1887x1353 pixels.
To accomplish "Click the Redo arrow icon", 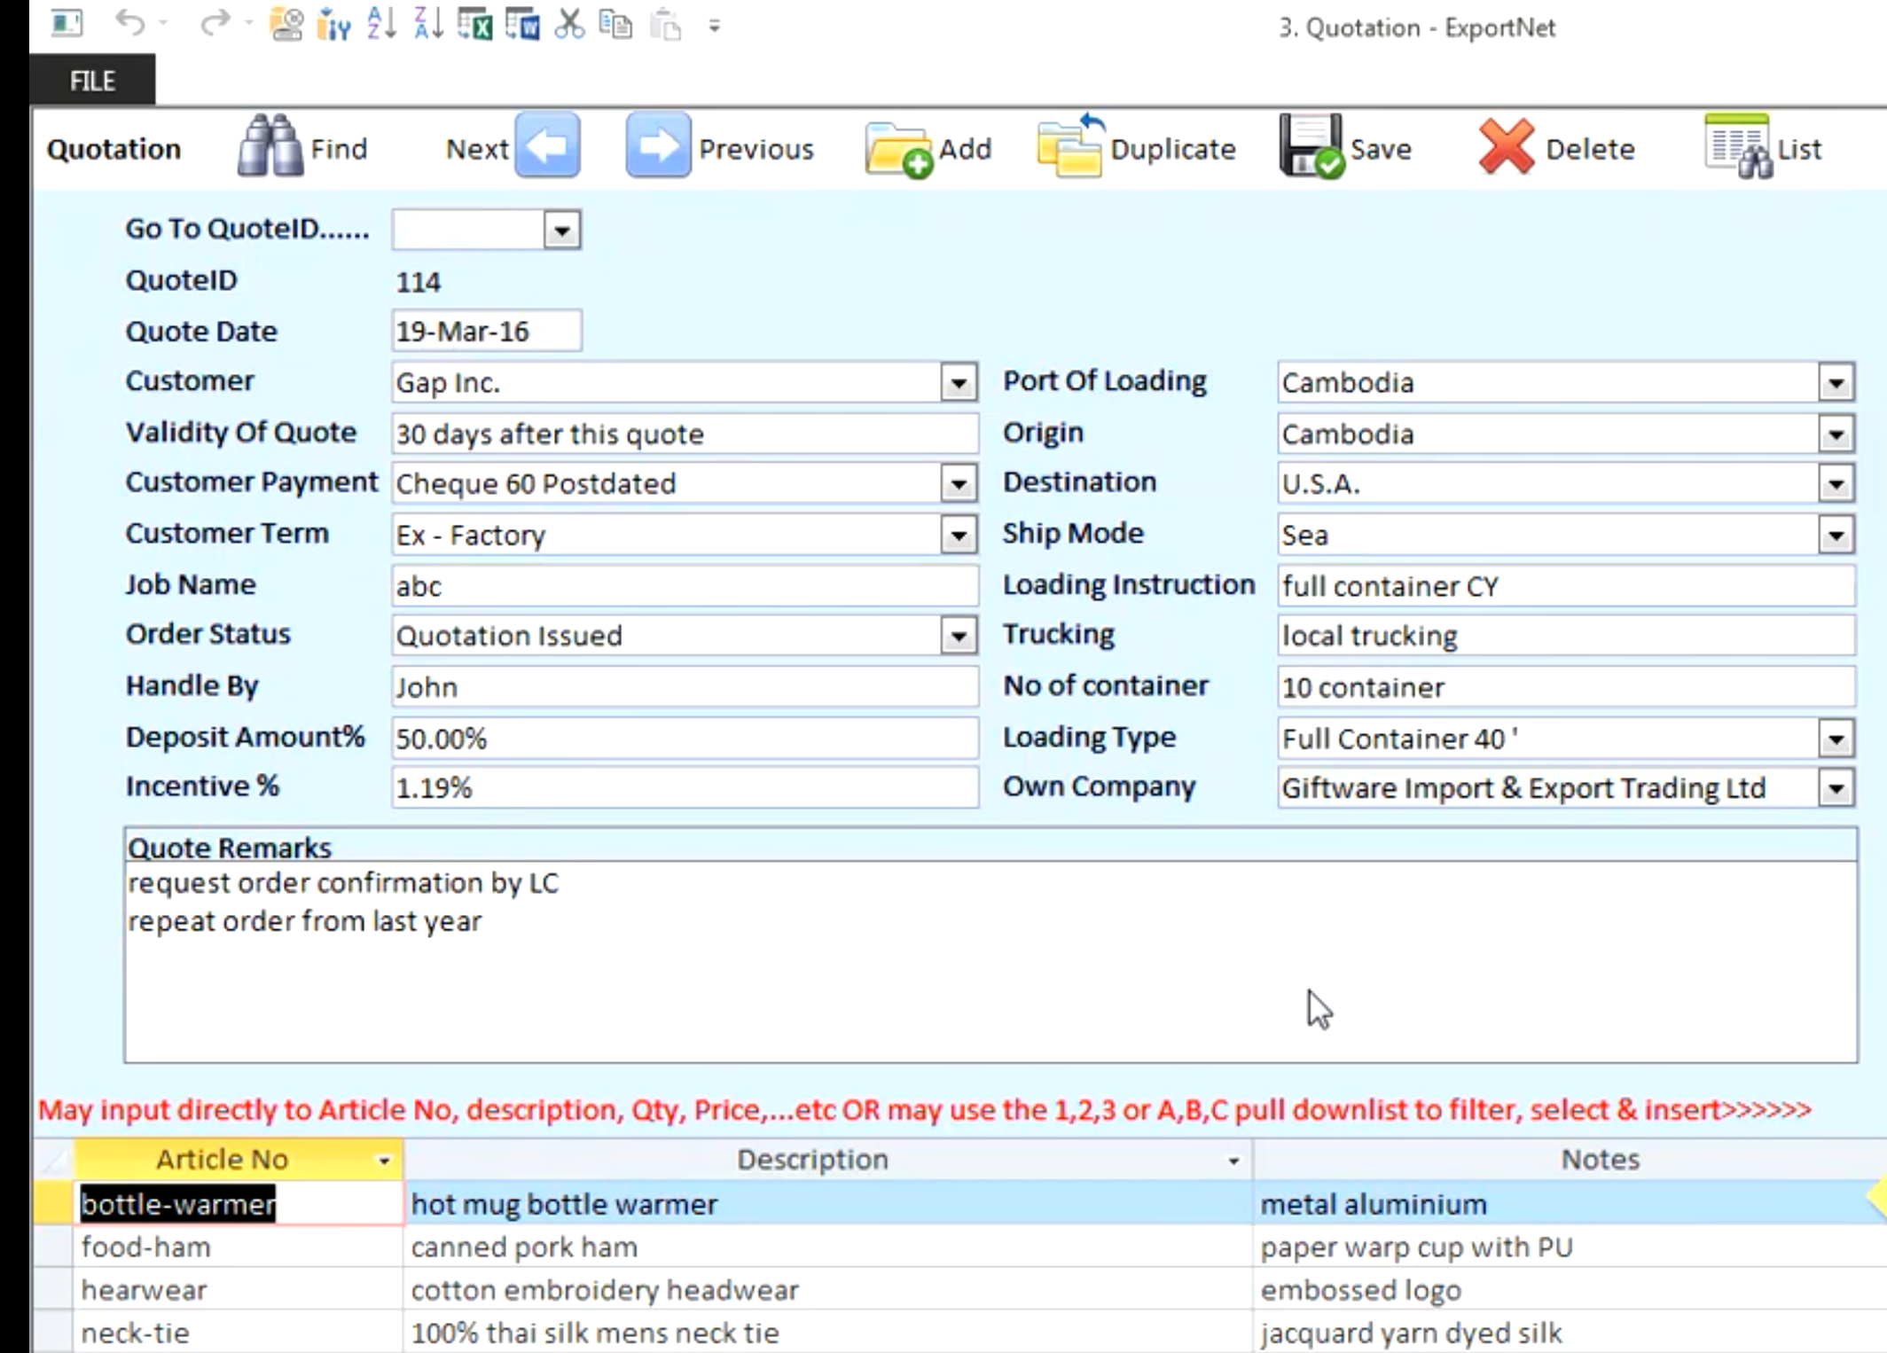I will coord(214,22).
